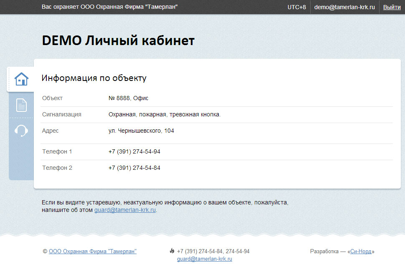Click guard@tamerlan-krk.ru link below the info panel
Screen dimensions: 405x277
(125, 210)
